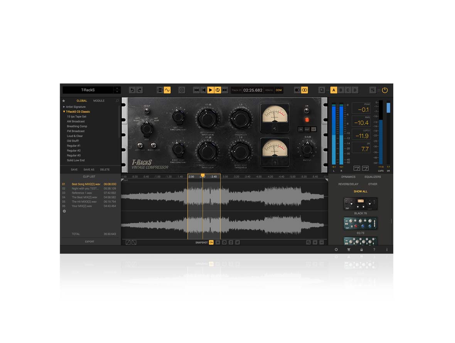Toggle loop playback

click(217, 90)
